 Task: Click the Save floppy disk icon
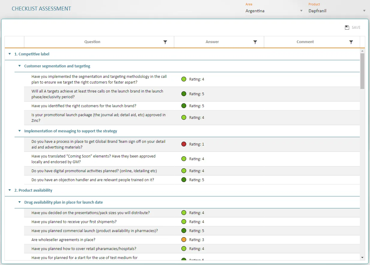(347, 28)
